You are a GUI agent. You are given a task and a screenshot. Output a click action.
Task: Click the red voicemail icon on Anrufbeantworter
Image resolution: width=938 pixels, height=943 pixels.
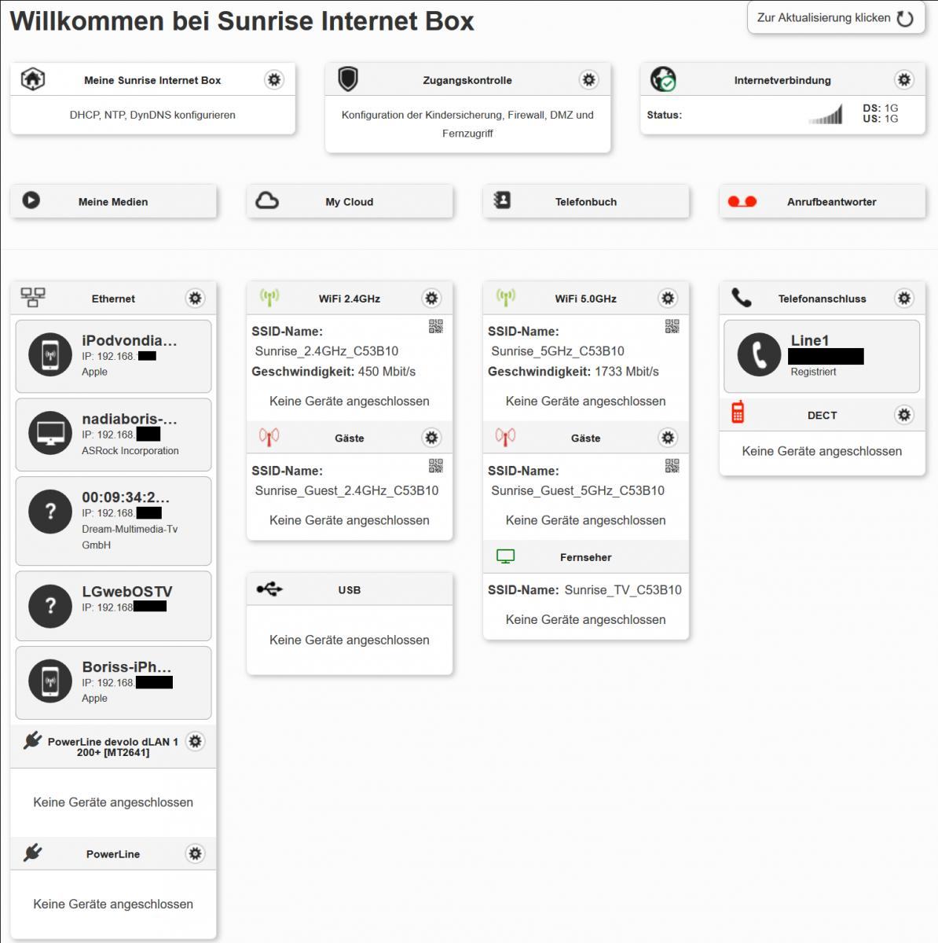click(x=742, y=201)
